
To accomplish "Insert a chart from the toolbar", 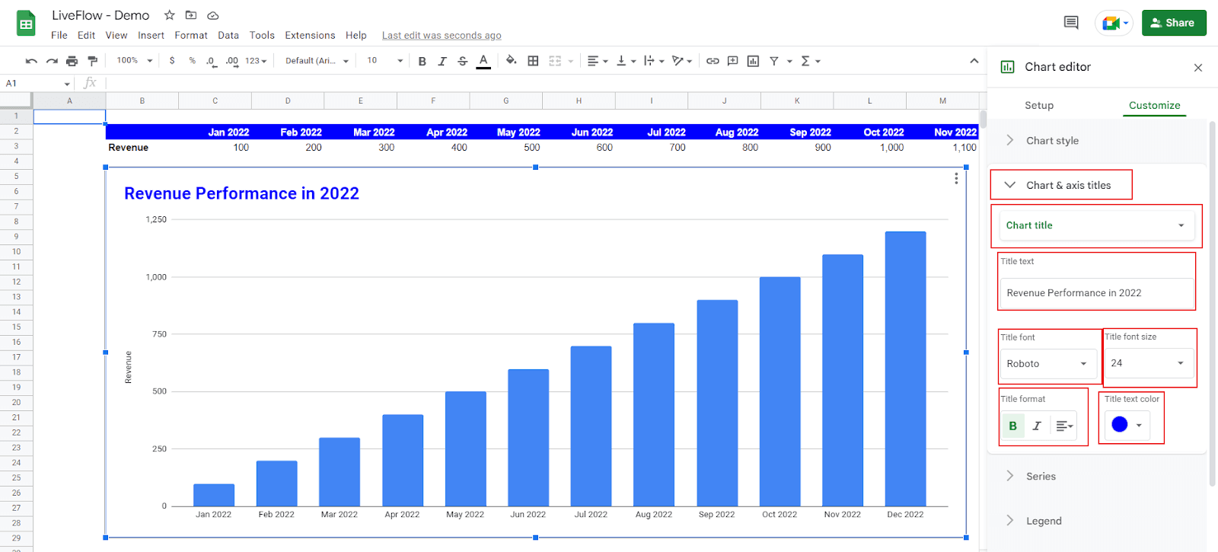I will pyautogui.click(x=753, y=61).
